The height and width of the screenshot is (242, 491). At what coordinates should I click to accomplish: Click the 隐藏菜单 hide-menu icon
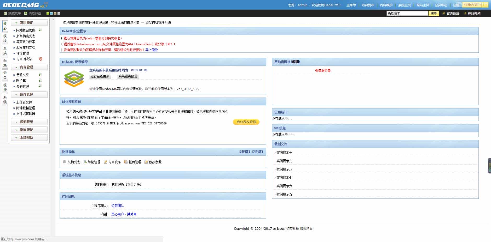tap(5, 13)
